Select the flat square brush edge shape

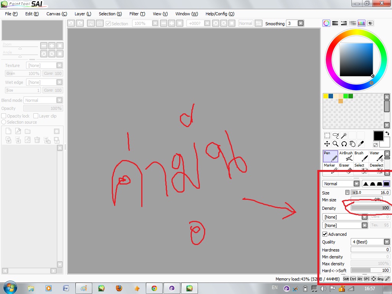[386, 184]
